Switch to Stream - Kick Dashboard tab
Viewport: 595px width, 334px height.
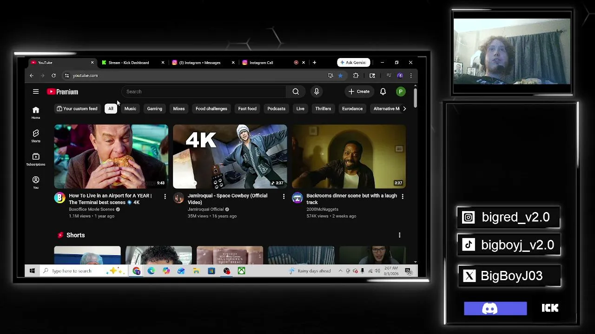pyautogui.click(x=132, y=63)
